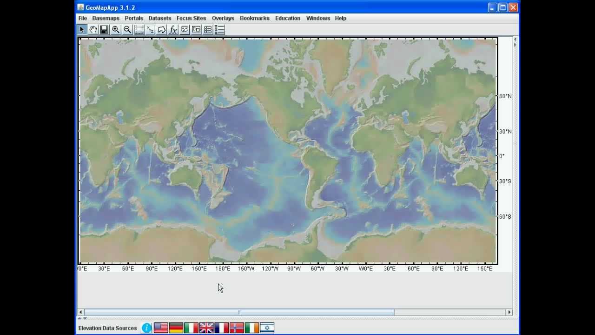Click the horizontal scrollbar right arrow
The width and height of the screenshot is (595, 335).
[509, 312]
